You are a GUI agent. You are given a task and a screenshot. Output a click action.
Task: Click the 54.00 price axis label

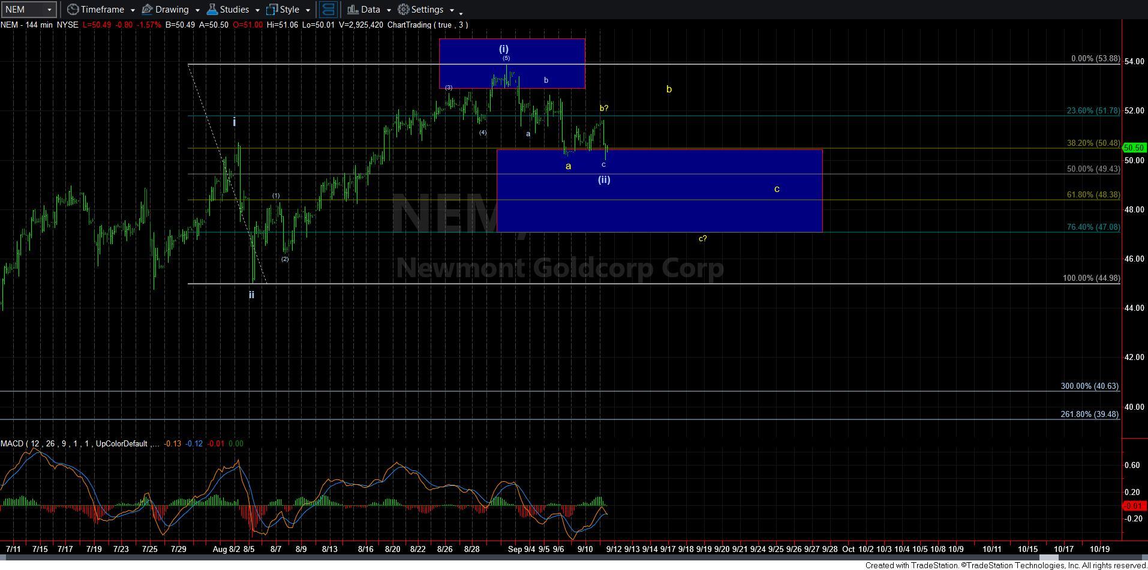click(1135, 62)
